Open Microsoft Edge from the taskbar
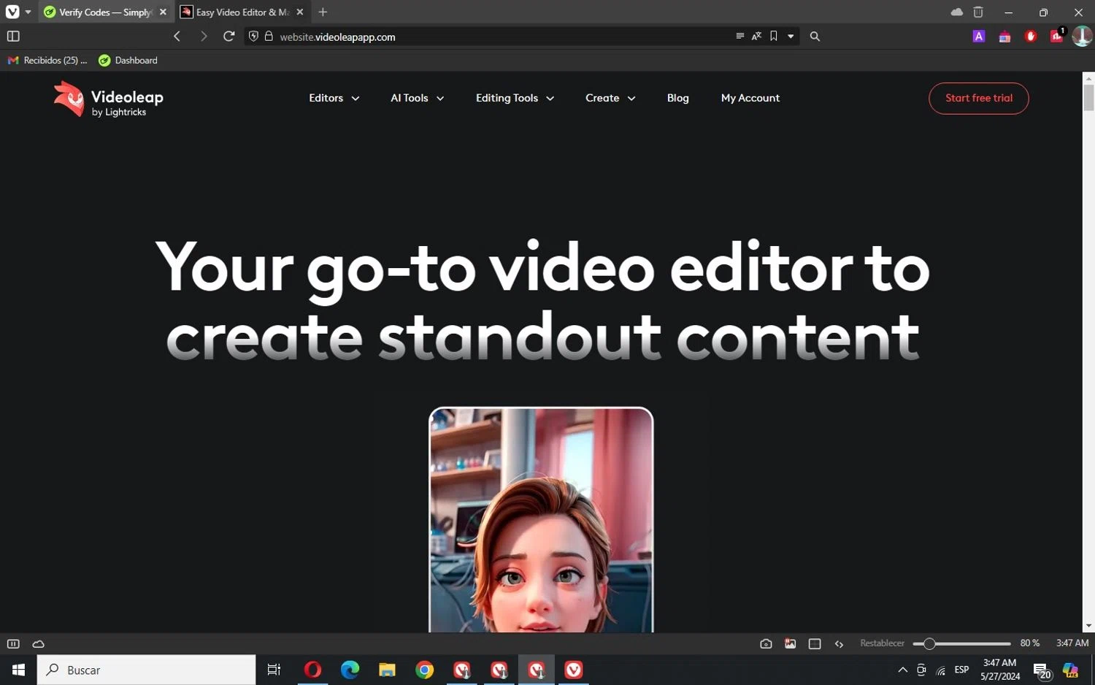 [x=350, y=670]
